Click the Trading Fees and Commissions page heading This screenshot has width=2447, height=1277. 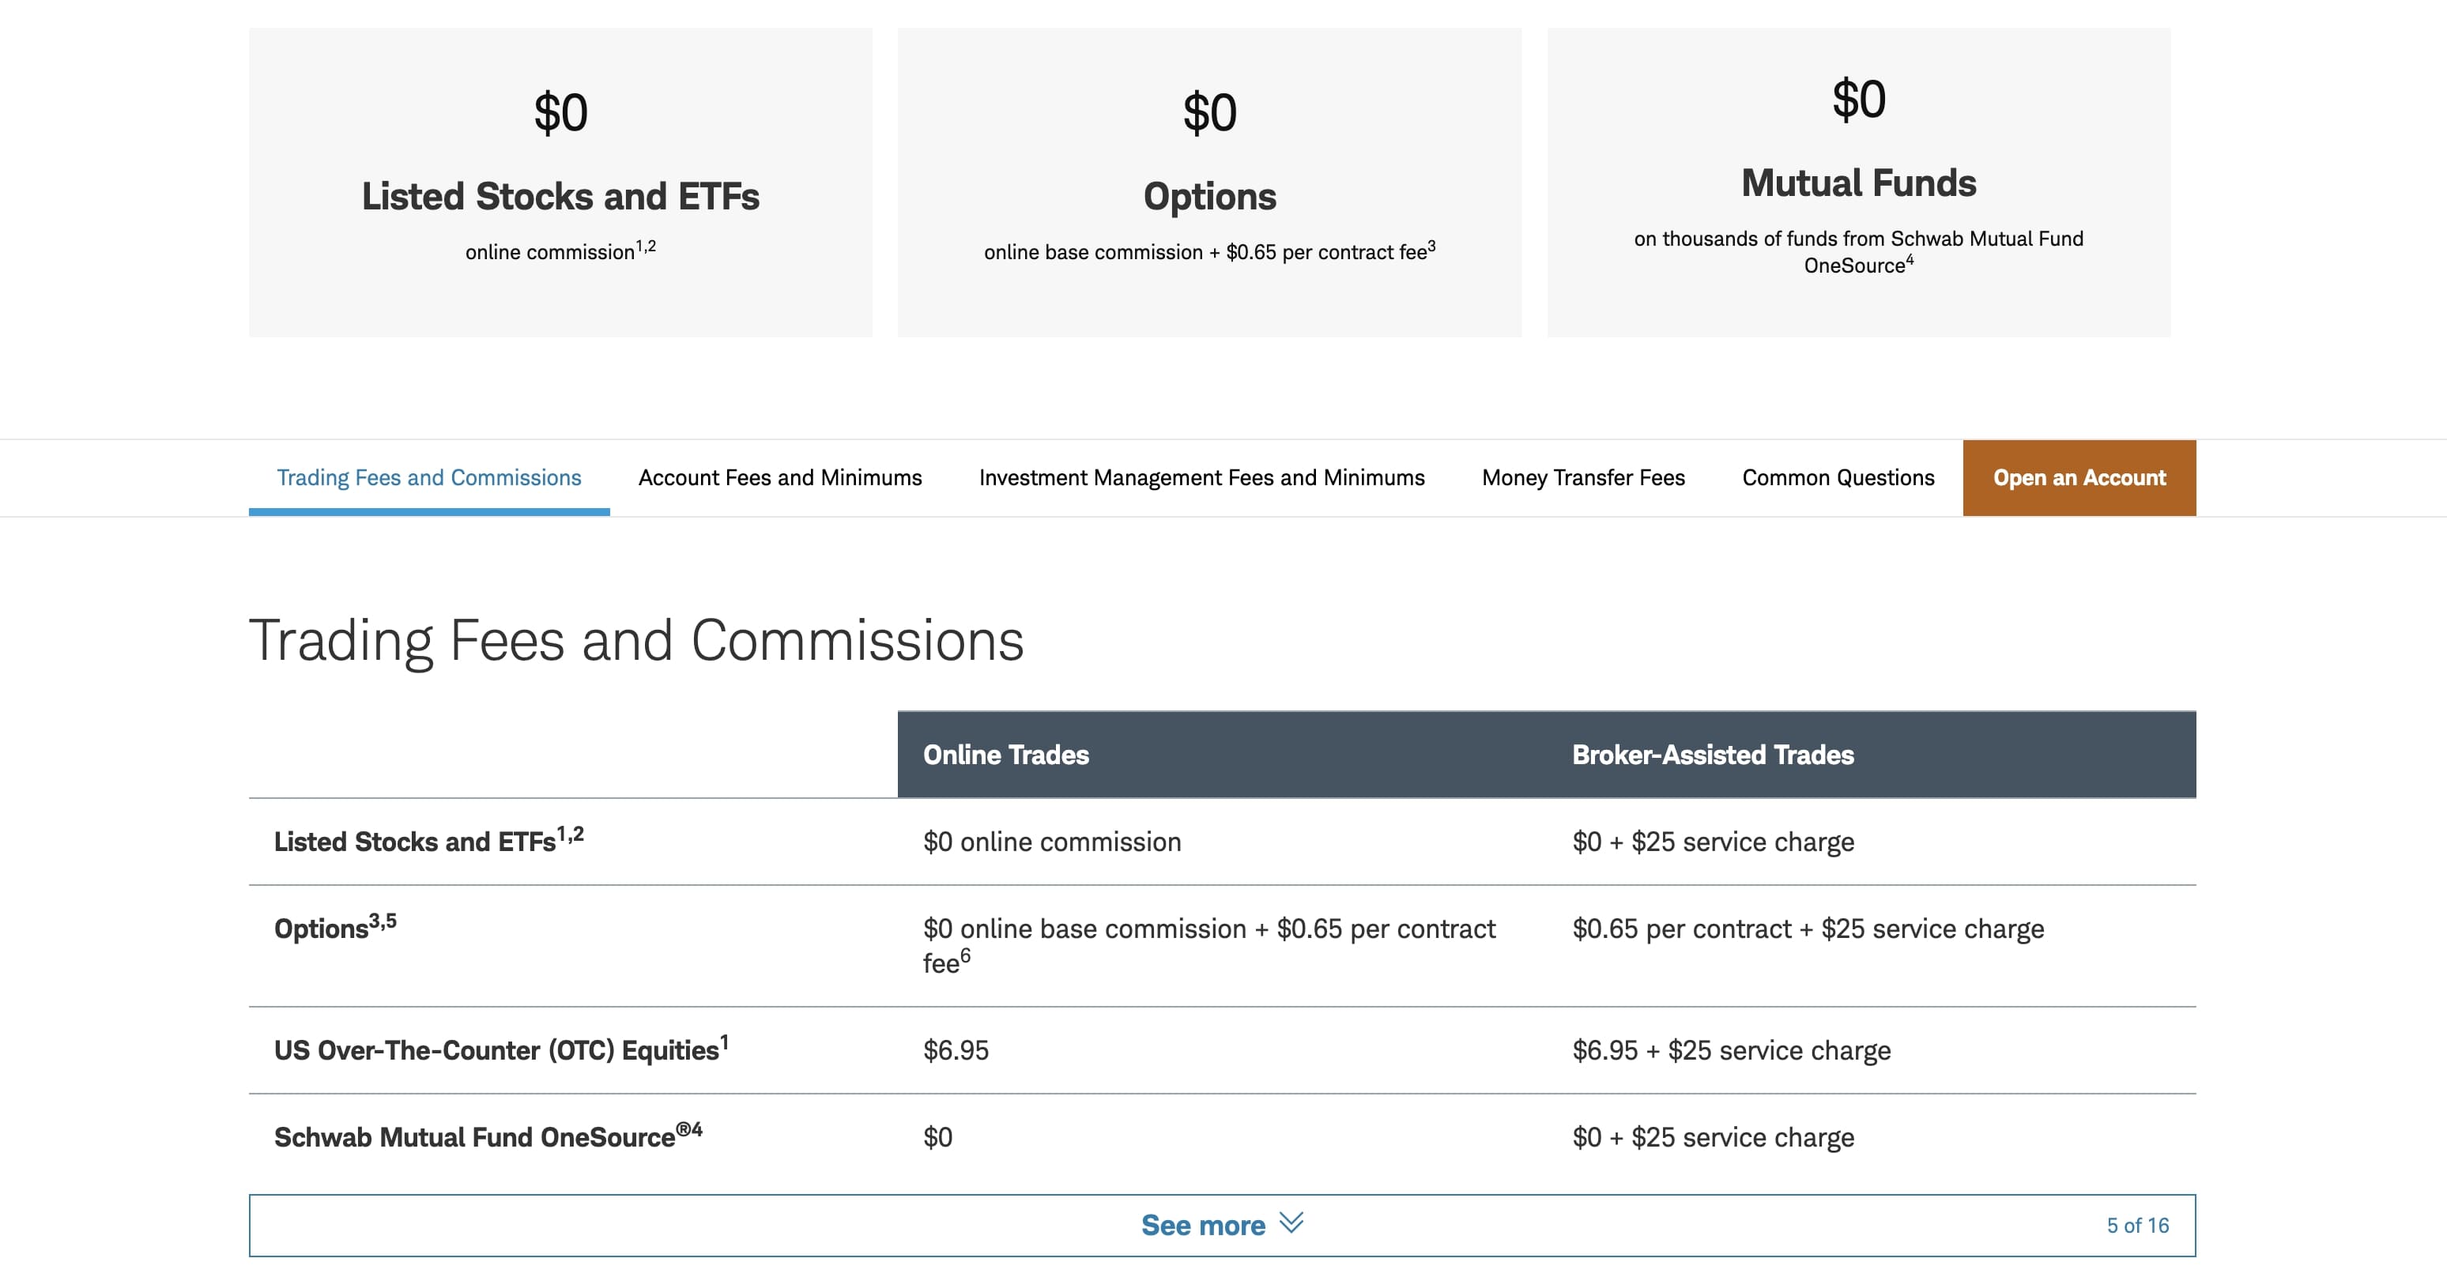coord(636,640)
